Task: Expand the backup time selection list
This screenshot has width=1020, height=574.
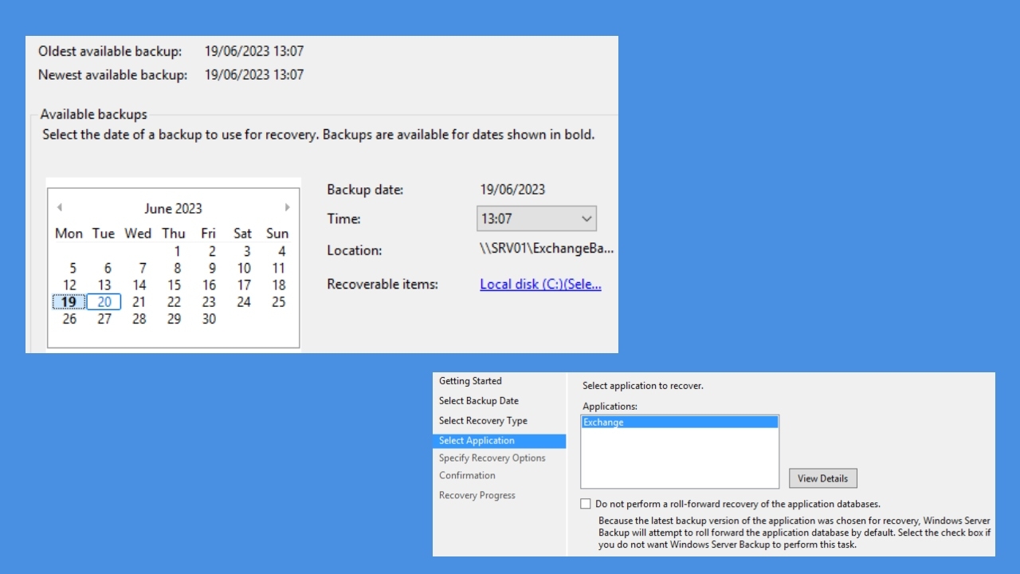Action: click(x=586, y=218)
